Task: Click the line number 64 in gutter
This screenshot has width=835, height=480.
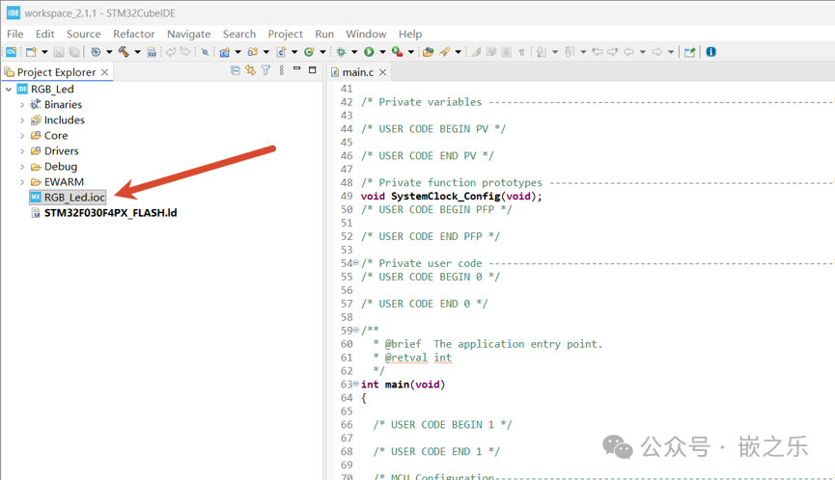Action: 347,398
